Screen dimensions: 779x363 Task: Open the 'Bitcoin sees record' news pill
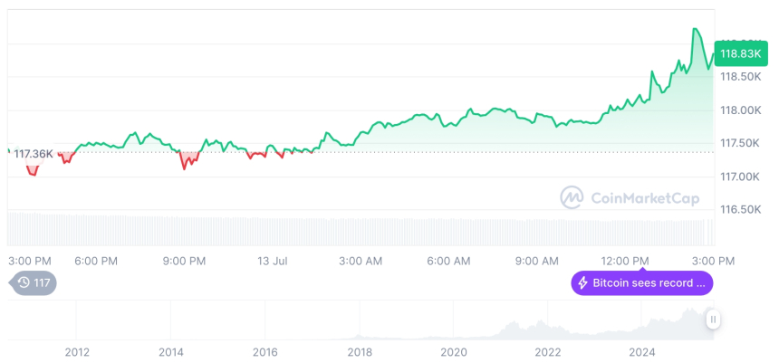click(x=641, y=283)
